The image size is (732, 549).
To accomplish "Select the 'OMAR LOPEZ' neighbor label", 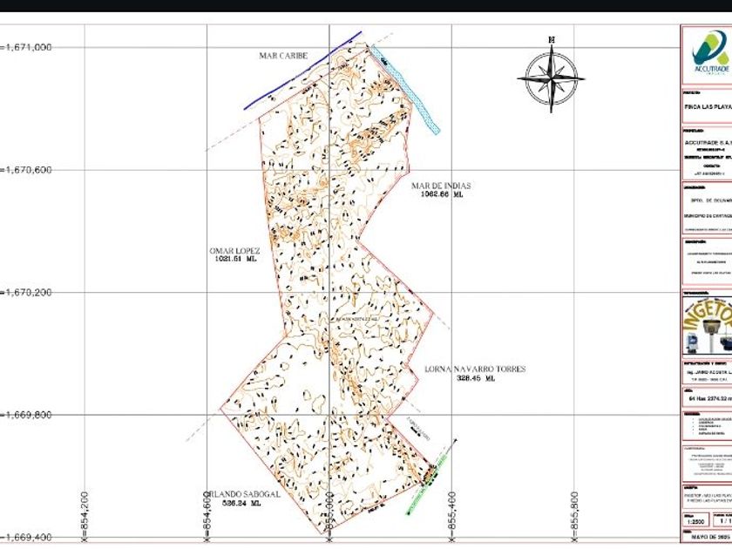I will pyautogui.click(x=234, y=251).
